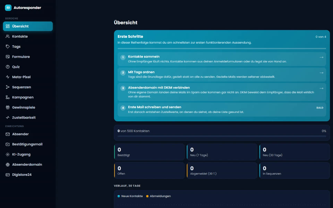Click the Bestätigungsmail envelope-check icon
The width and height of the screenshot is (333, 208).
8,144
